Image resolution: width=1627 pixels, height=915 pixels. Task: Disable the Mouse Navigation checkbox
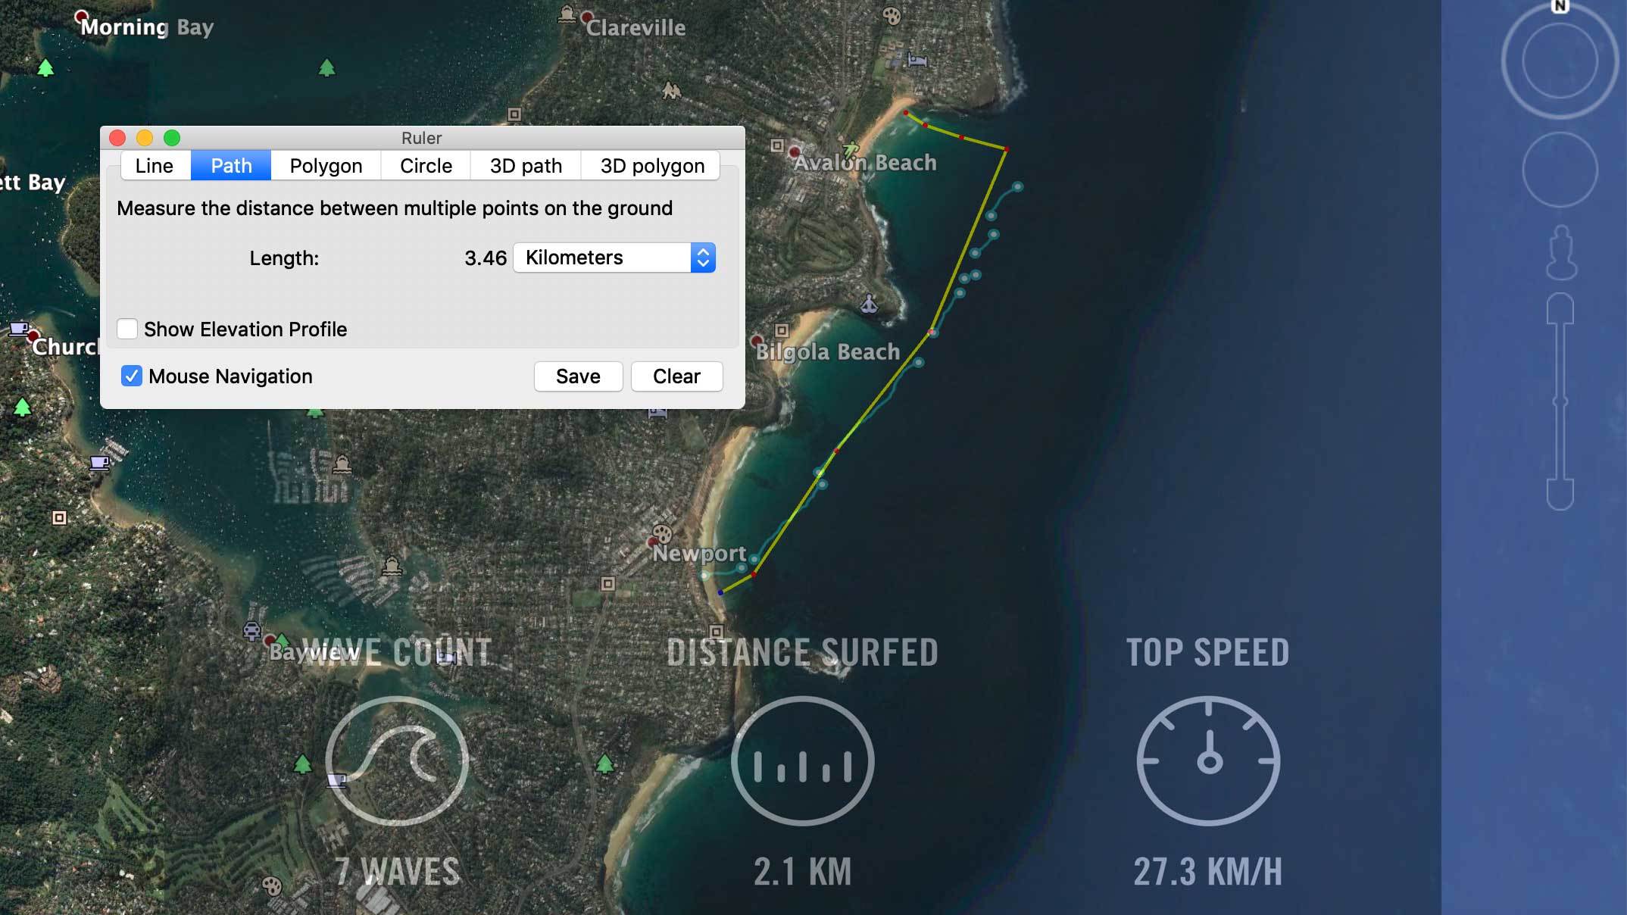(132, 376)
